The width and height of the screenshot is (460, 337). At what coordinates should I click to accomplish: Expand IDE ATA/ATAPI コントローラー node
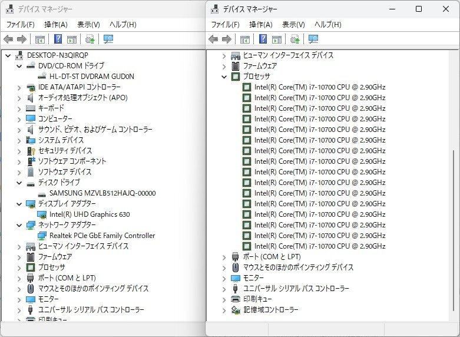(19, 88)
